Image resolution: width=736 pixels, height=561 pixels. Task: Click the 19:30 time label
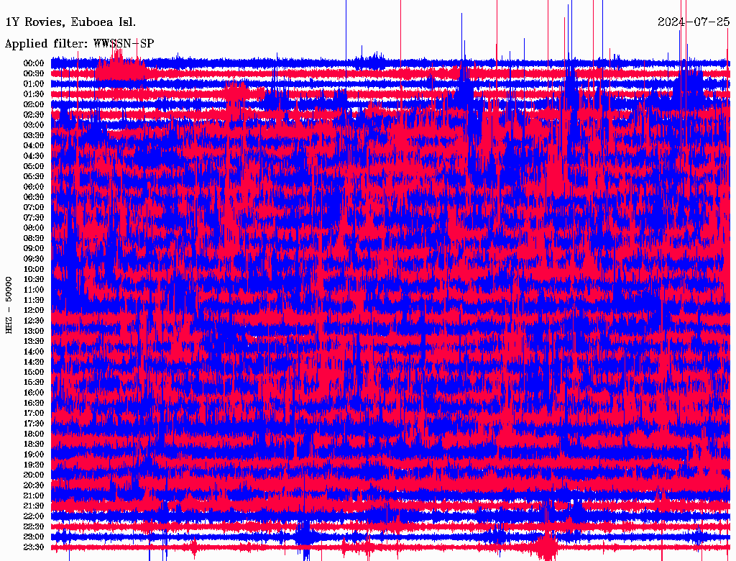34,465
